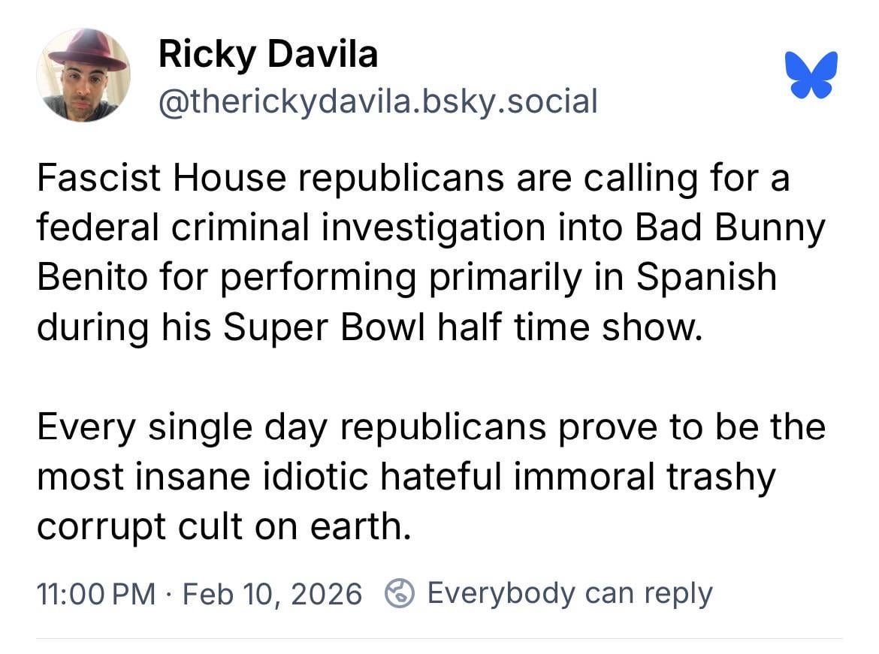This screenshot has width=879, height=654.
Task: Click the Feb 10, 2026 date
Action: tap(272, 594)
